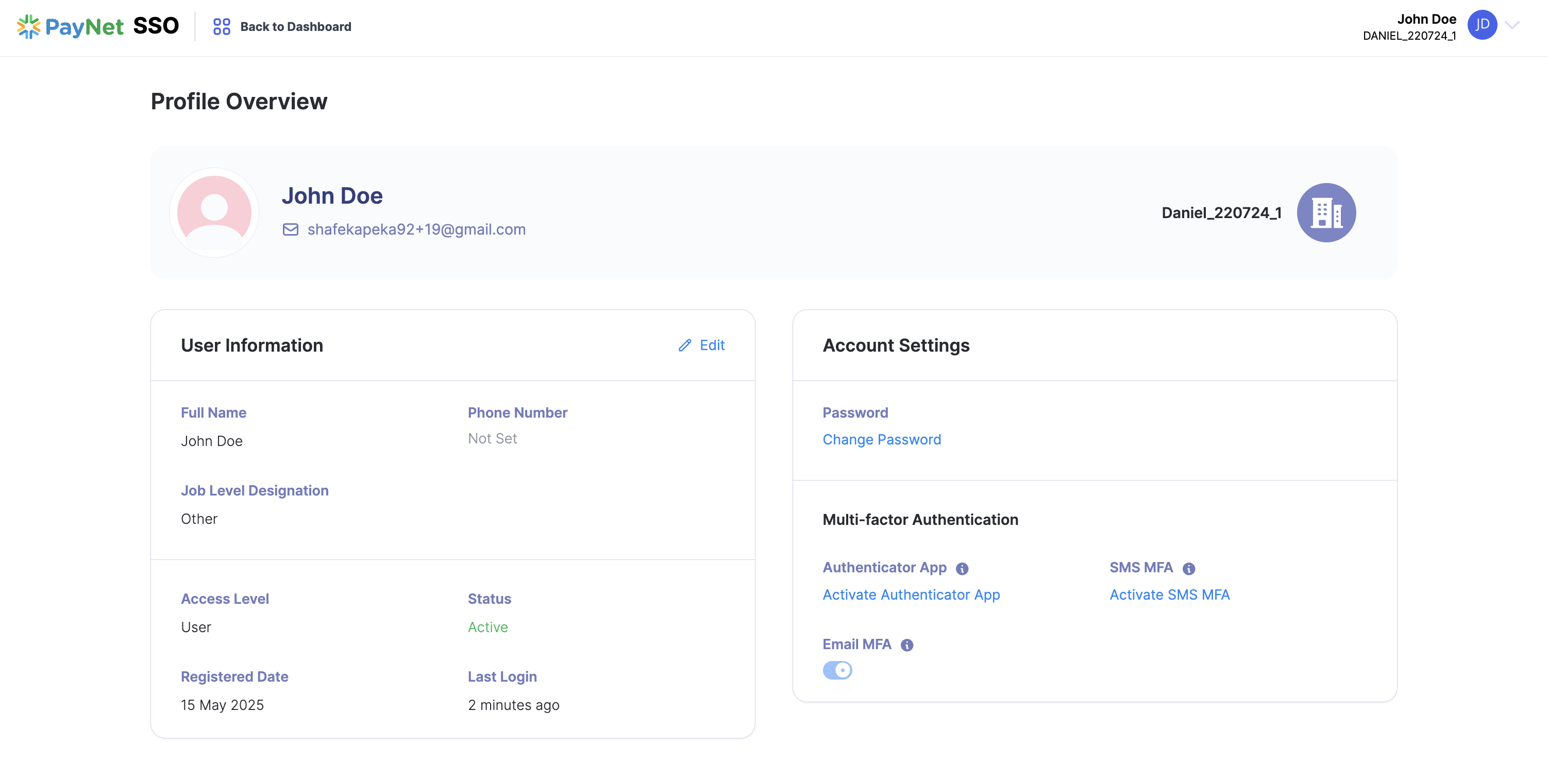1548x760 pixels.
Task: Expand the user menu chevron
Action: (x=1512, y=25)
